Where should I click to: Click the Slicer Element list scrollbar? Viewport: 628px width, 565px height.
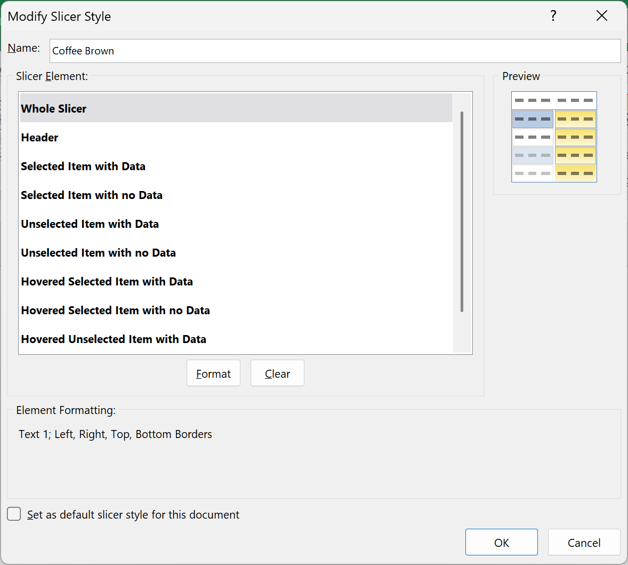[462, 212]
